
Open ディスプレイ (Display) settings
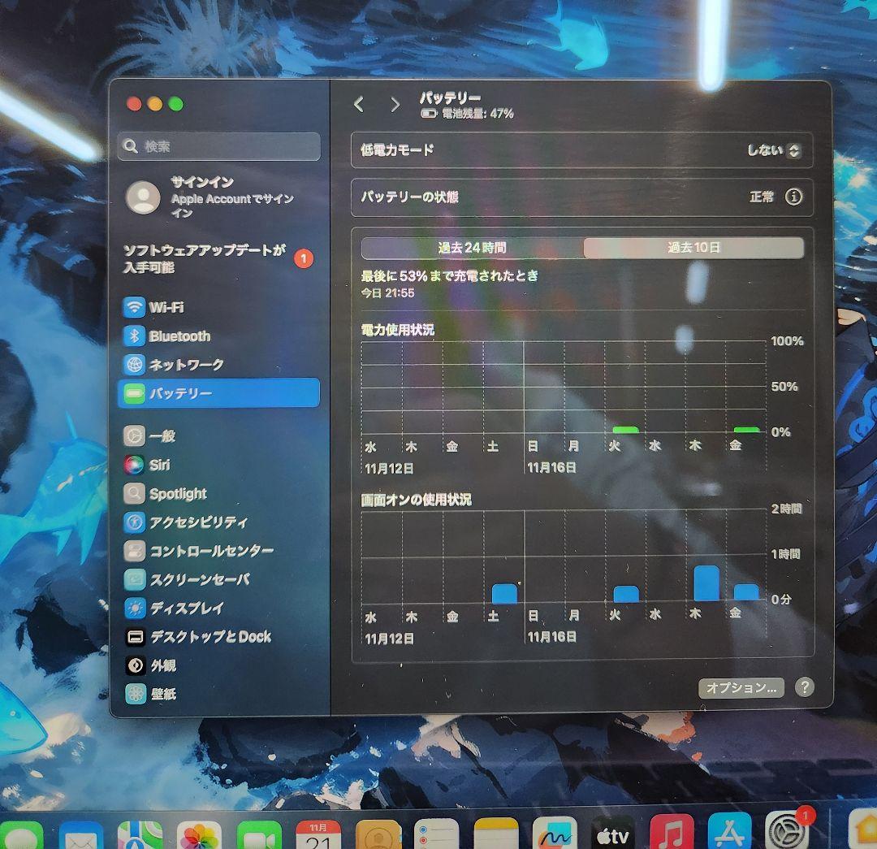tap(188, 608)
